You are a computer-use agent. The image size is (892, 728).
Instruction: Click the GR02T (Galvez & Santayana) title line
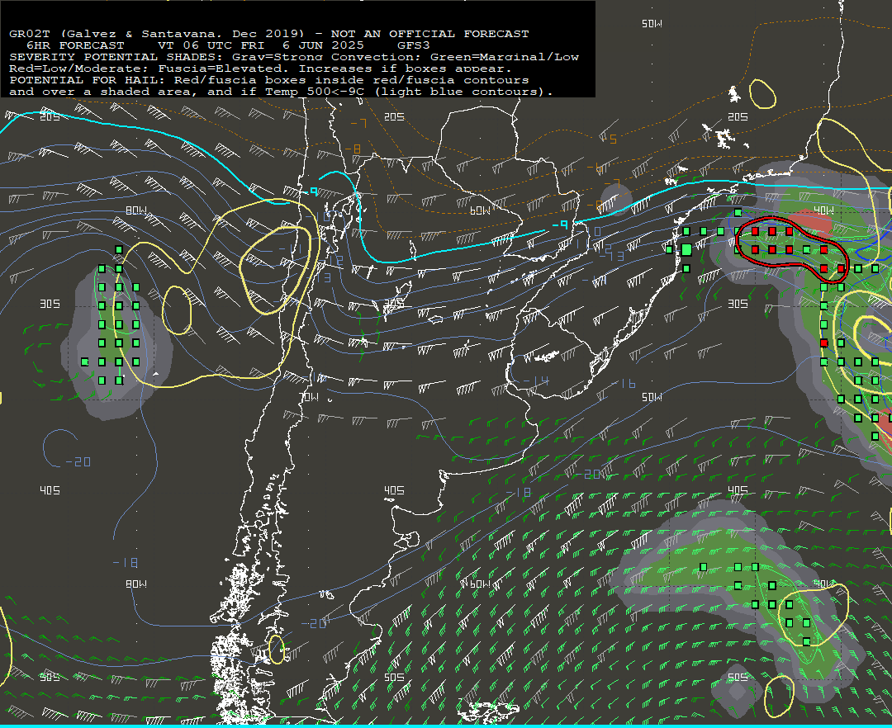coord(269,34)
